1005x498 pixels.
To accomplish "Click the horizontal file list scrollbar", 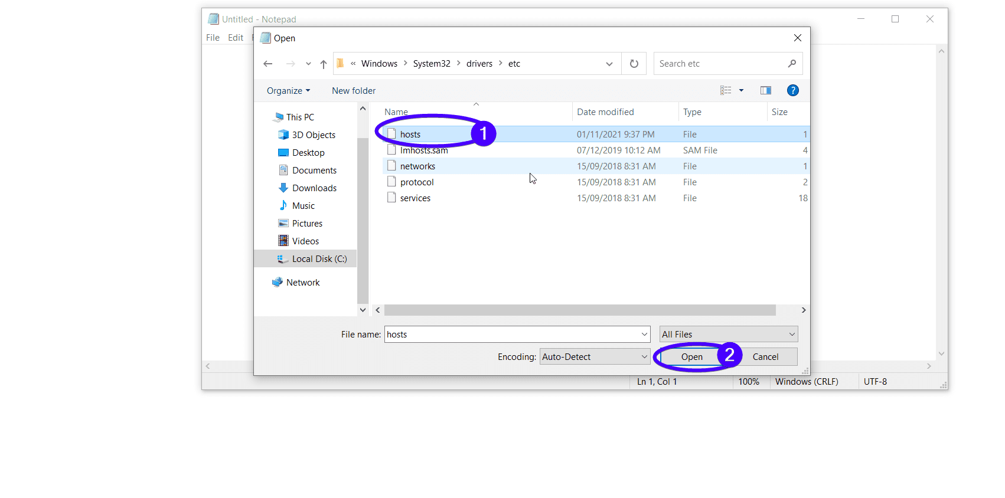I will pos(580,310).
